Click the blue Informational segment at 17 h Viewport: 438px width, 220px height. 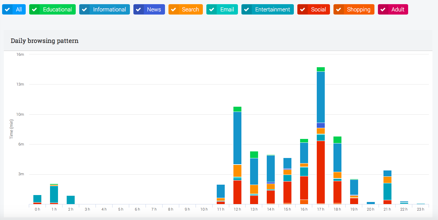321,97
